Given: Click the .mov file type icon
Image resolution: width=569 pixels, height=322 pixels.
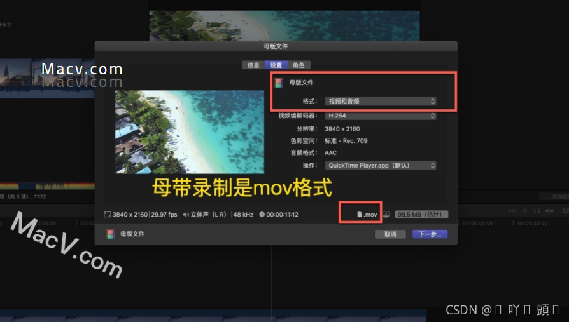Looking at the screenshot, I should pyautogui.click(x=360, y=215).
